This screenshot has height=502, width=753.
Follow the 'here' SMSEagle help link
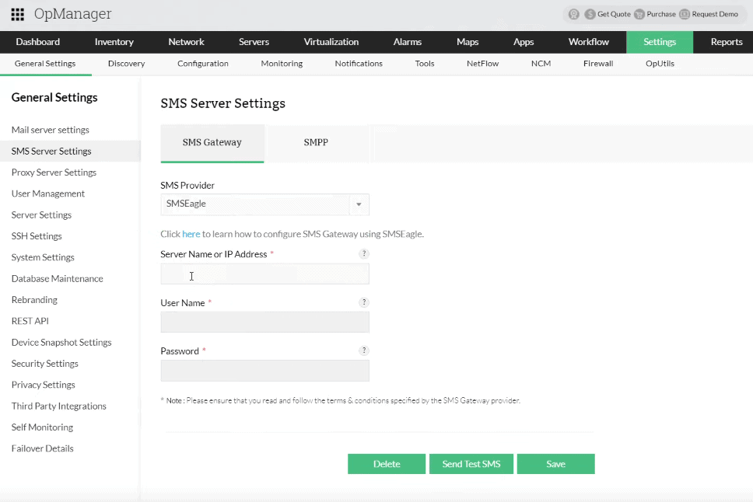[x=191, y=234]
